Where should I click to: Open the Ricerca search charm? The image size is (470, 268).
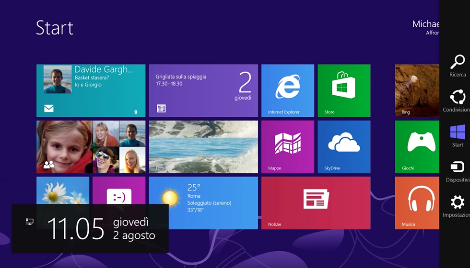click(x=457, y=65)
